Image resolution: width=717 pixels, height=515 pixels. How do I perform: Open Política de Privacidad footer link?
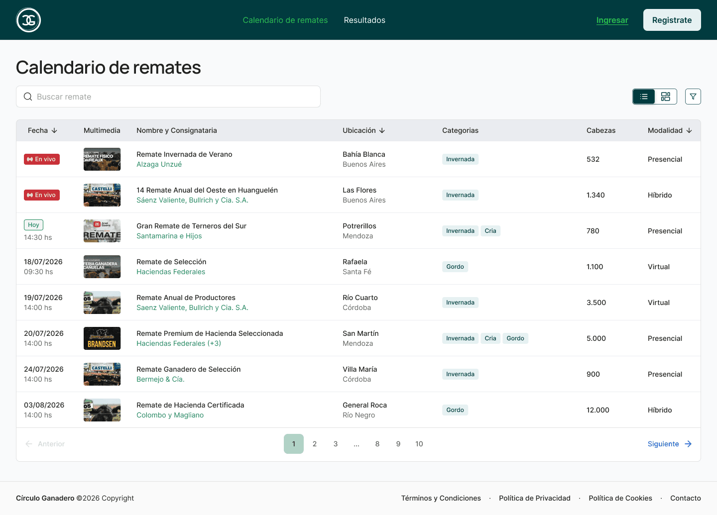coord(535,498)
